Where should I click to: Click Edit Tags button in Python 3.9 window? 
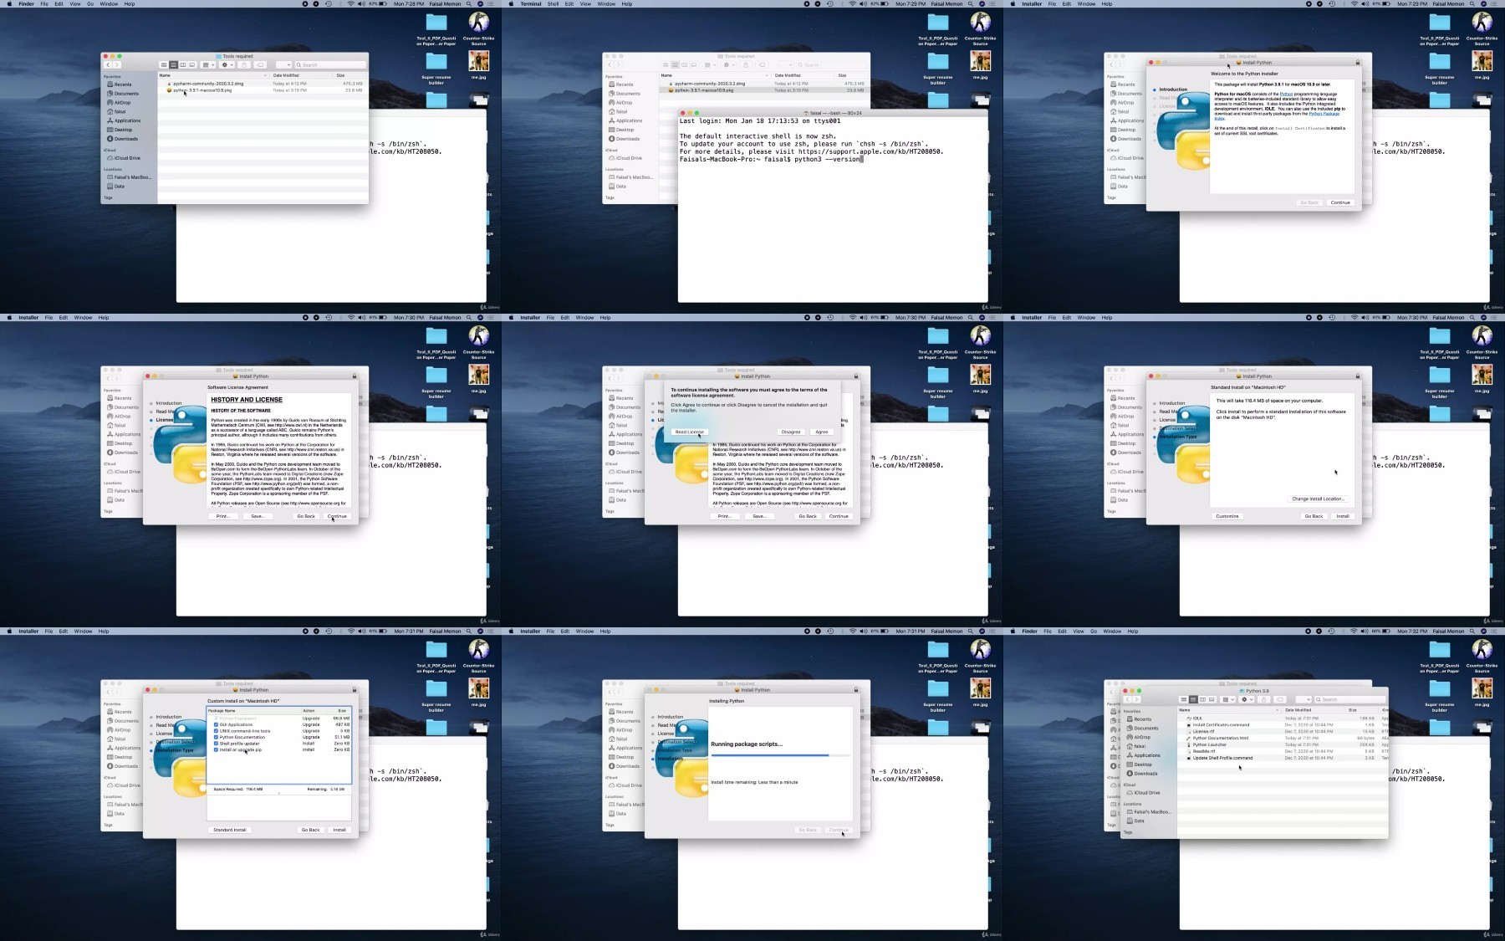pyautogui.click(x=1280, y=699)
